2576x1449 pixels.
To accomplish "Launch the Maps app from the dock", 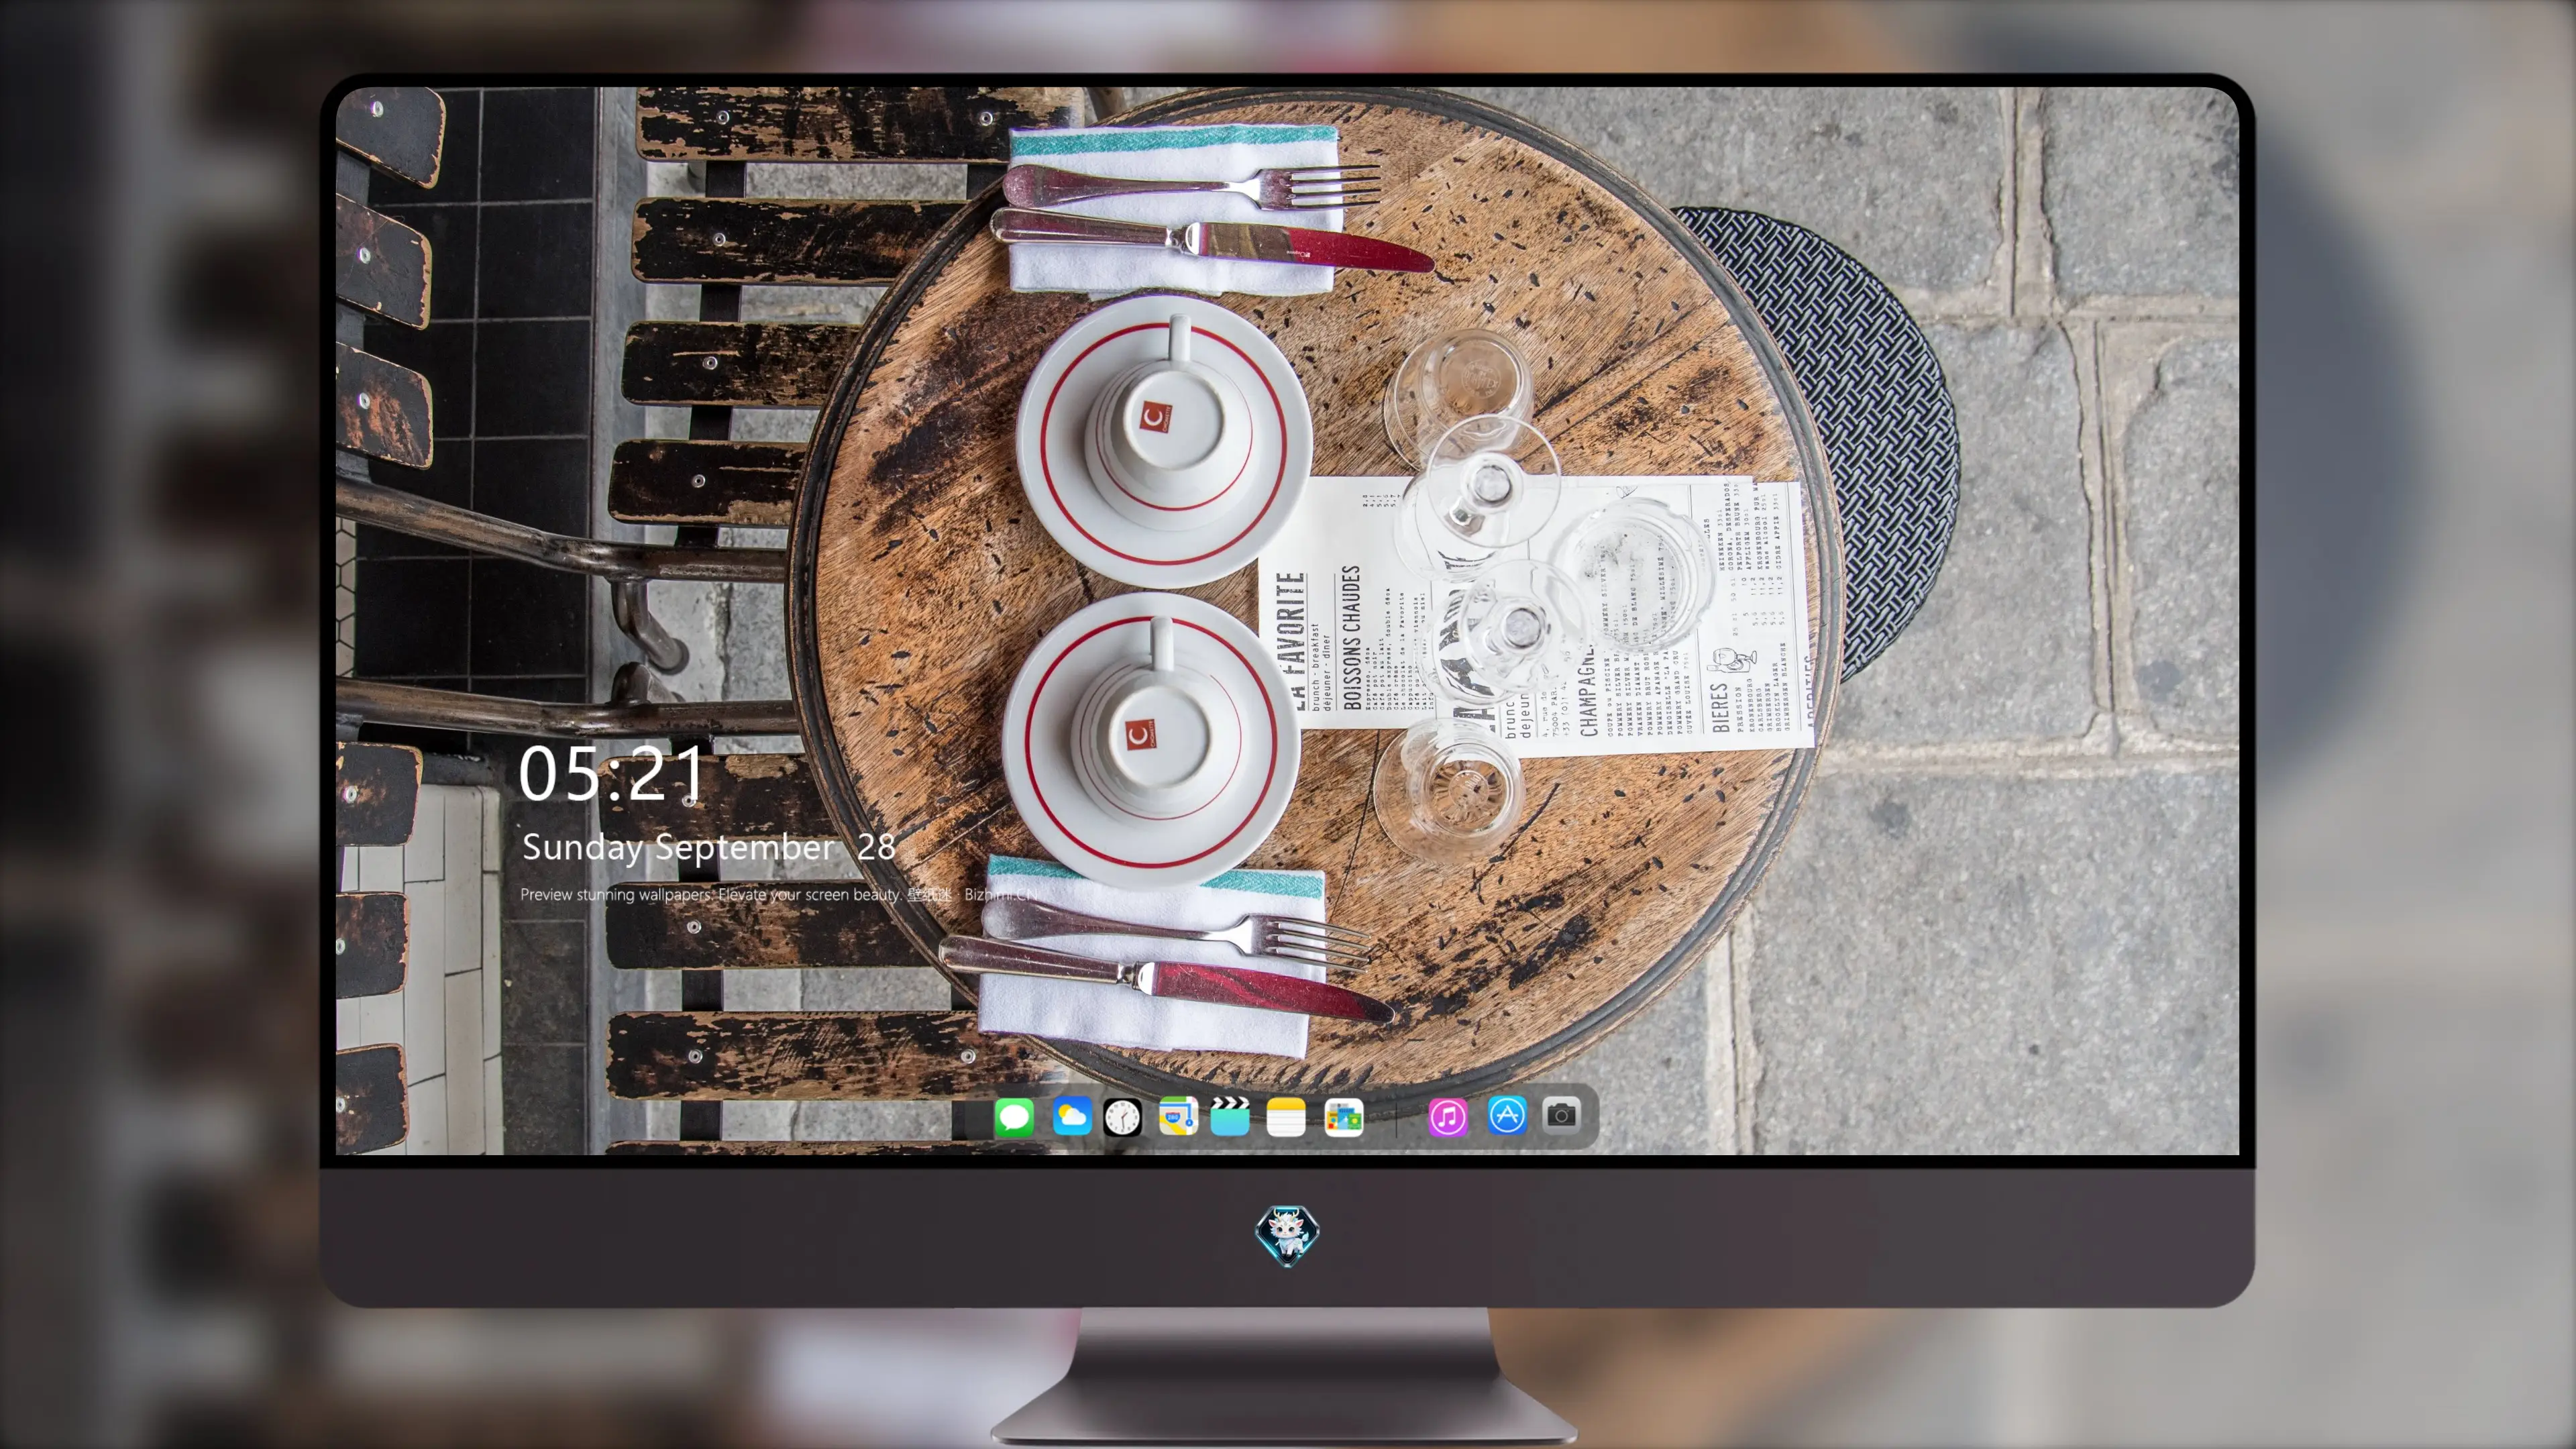I will (x=1178, y=1116).
